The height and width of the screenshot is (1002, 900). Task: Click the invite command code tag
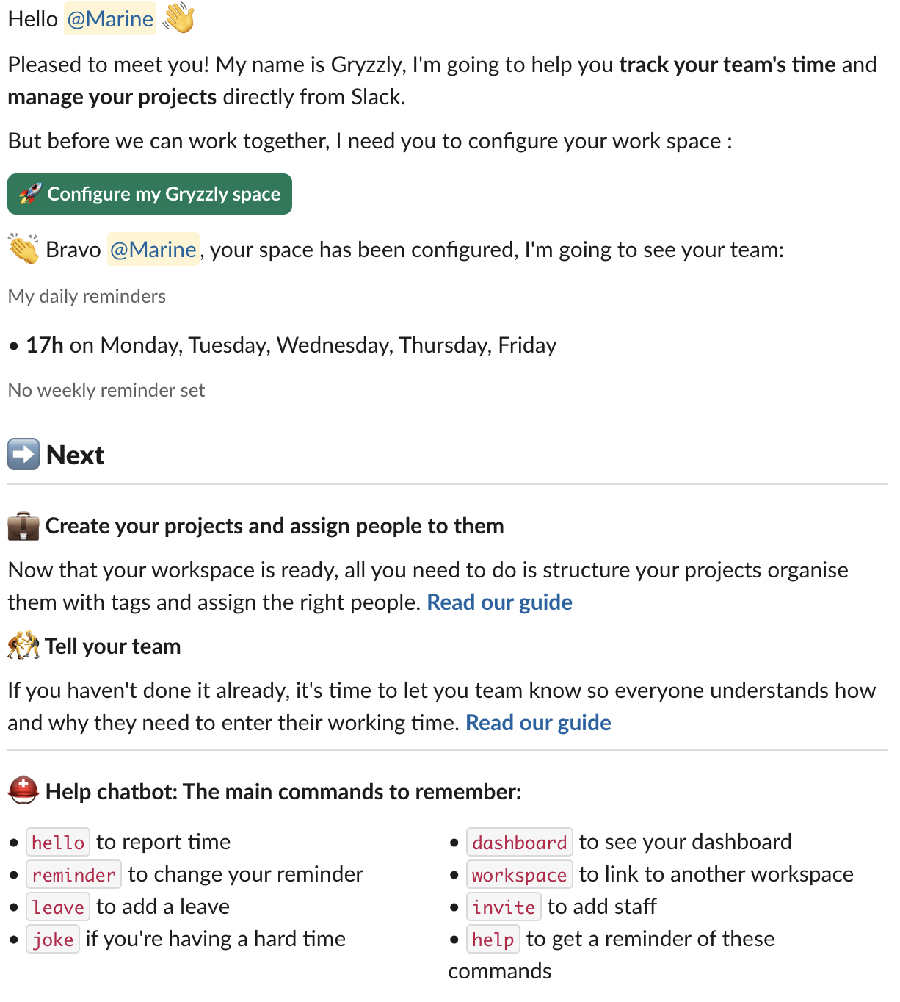tap(504, 907)
